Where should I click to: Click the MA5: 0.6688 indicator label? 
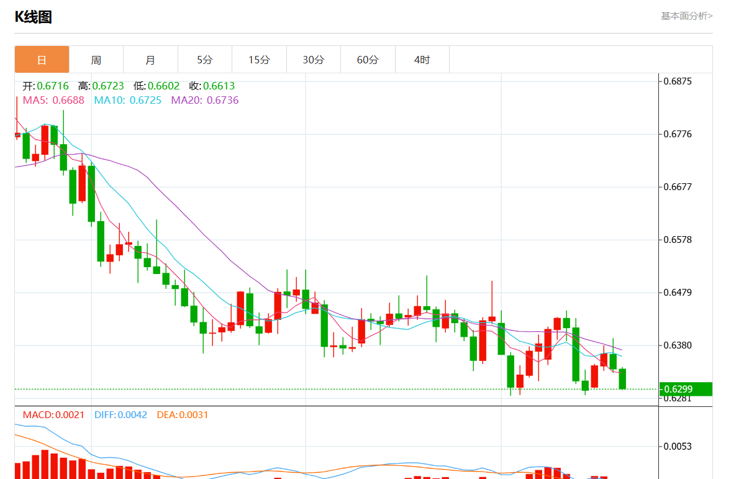[x=53, y=100]
